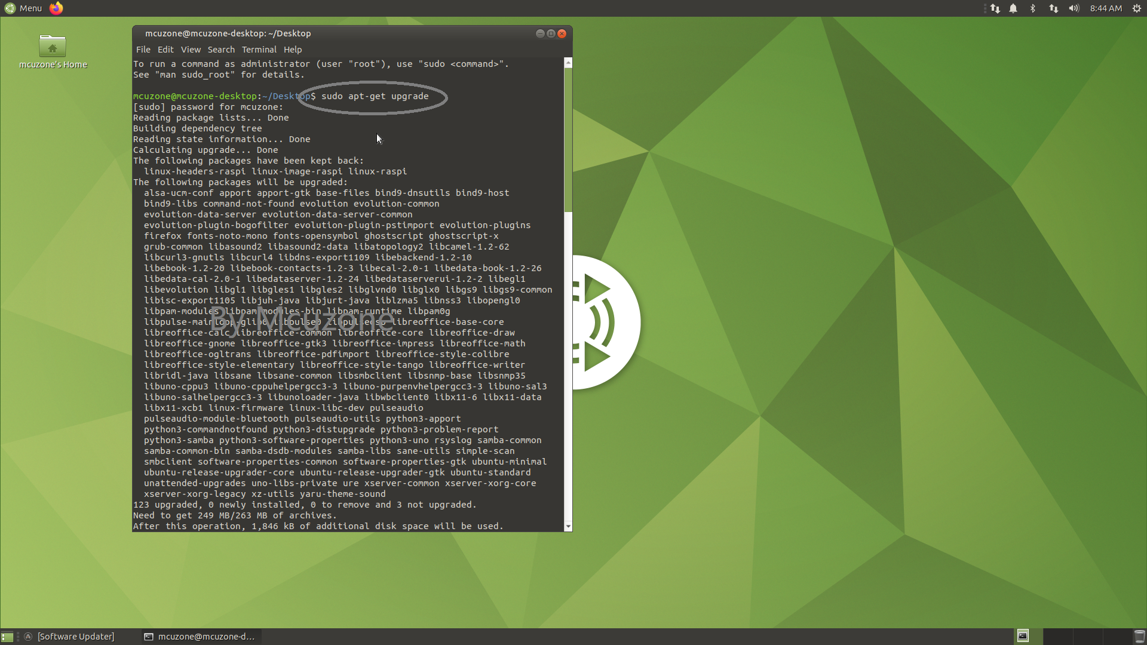The width and height of the screenshot is (1147, 645).
Task: Click the terminal scrollbar up arrow
Action: pos(568,63)
